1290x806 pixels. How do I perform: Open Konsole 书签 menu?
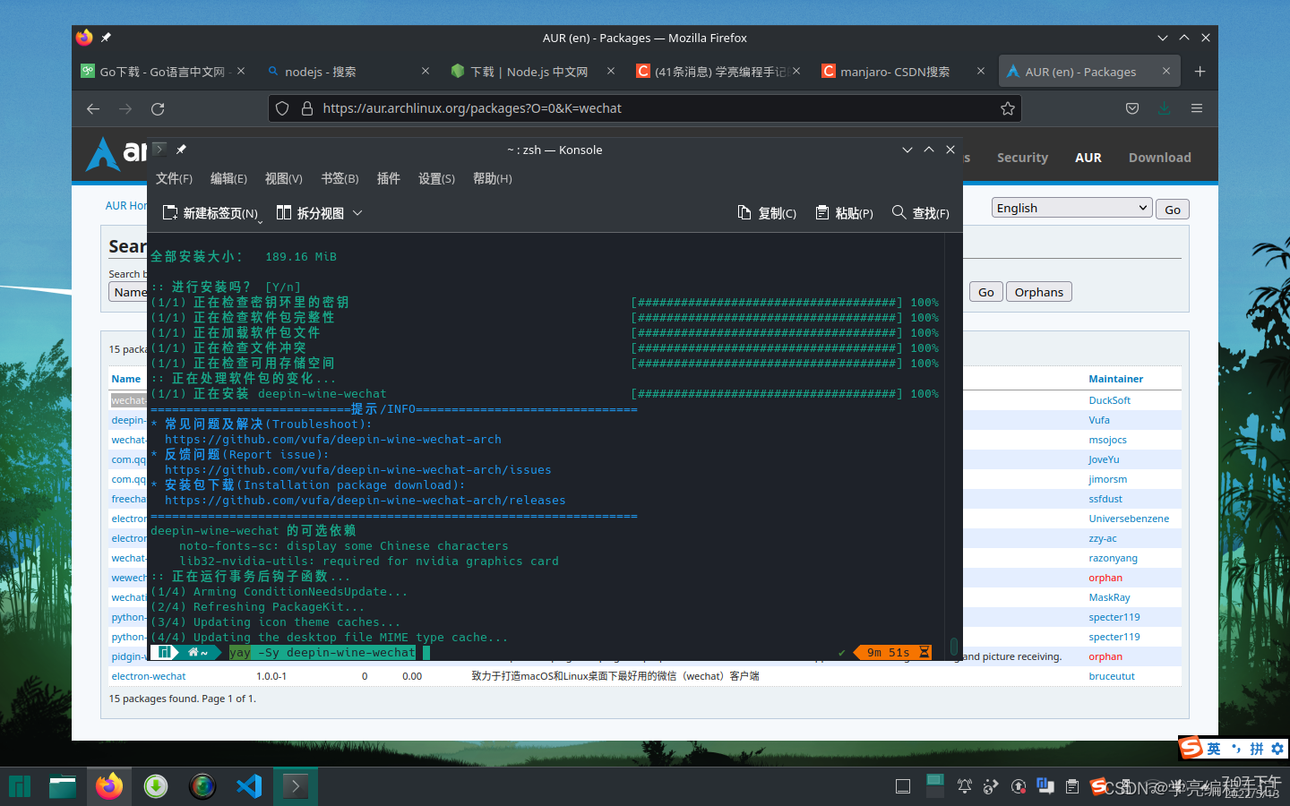pyautogui.click(x=340, y=179)
